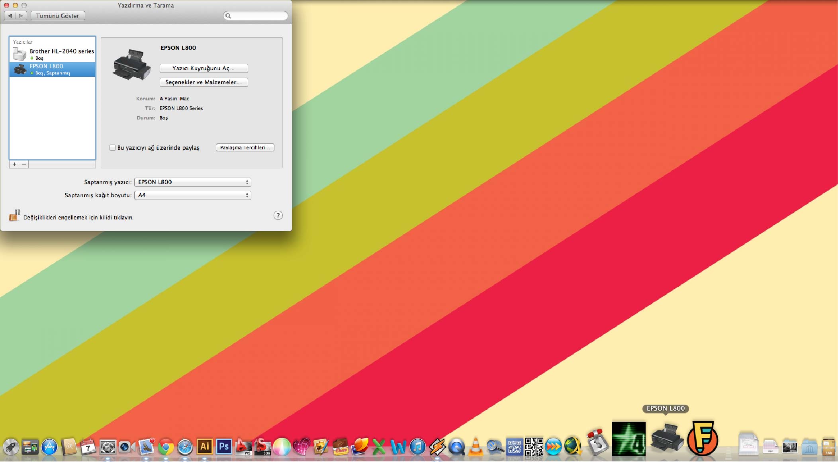Open Seçenekler ve Malzemeler button

coord(204,82)
